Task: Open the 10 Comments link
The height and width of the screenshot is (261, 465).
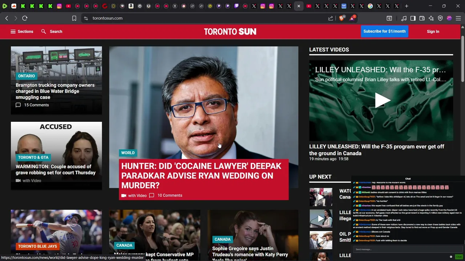Action: click(170, 195)
